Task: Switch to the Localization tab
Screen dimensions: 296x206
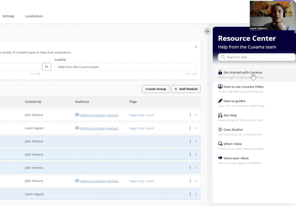Action: (x=34, y=16)
